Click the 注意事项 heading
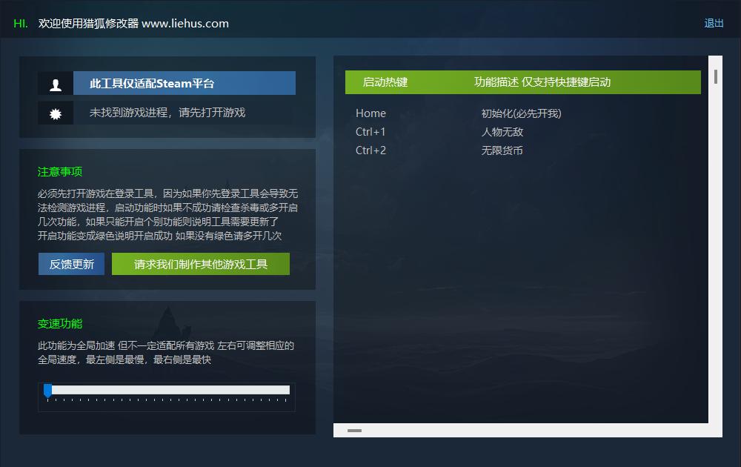 60,171
